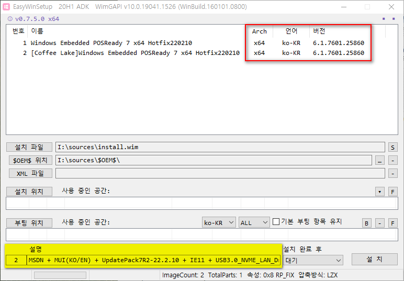
Task: Minimize the EasyWinSetup window
Action: pyautogui.click(x=344, y=7)
